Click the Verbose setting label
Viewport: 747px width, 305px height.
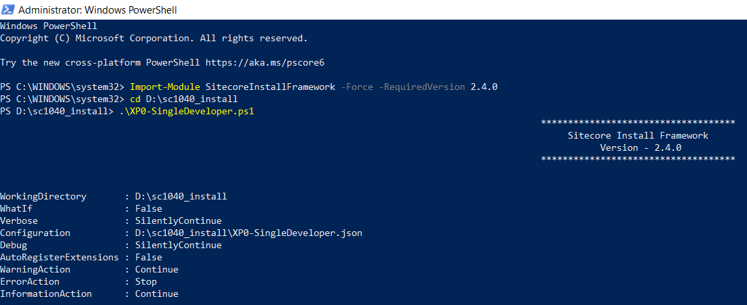(19, 220)
